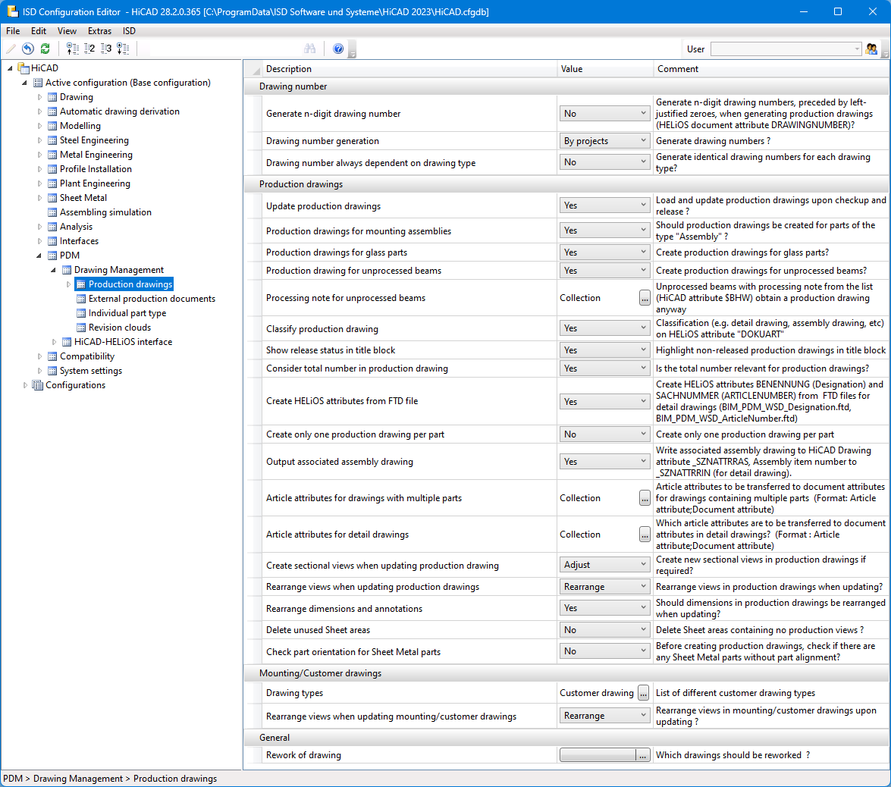Click the Assembling simulation table icon
Image resolution: width=891 pixels, height=787 pixels.
tap(52, 212)
